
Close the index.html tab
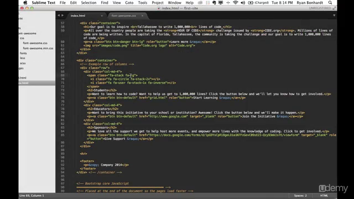[102, 15]
